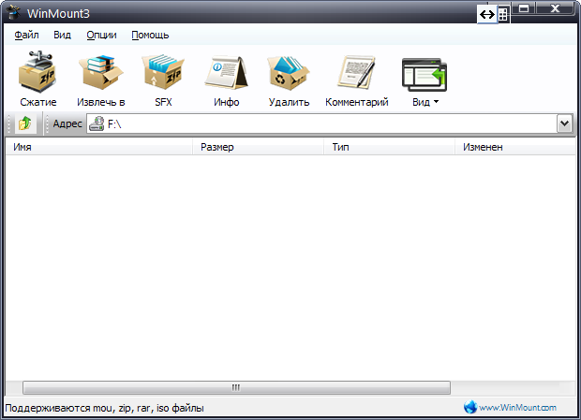
Task: Sort by the Тип column header
Action: click(x=390, y=147)
